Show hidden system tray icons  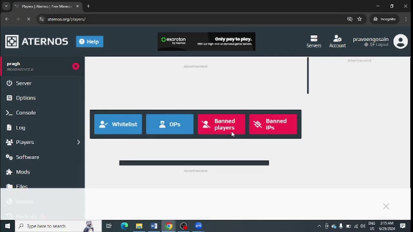pos(319,226)
